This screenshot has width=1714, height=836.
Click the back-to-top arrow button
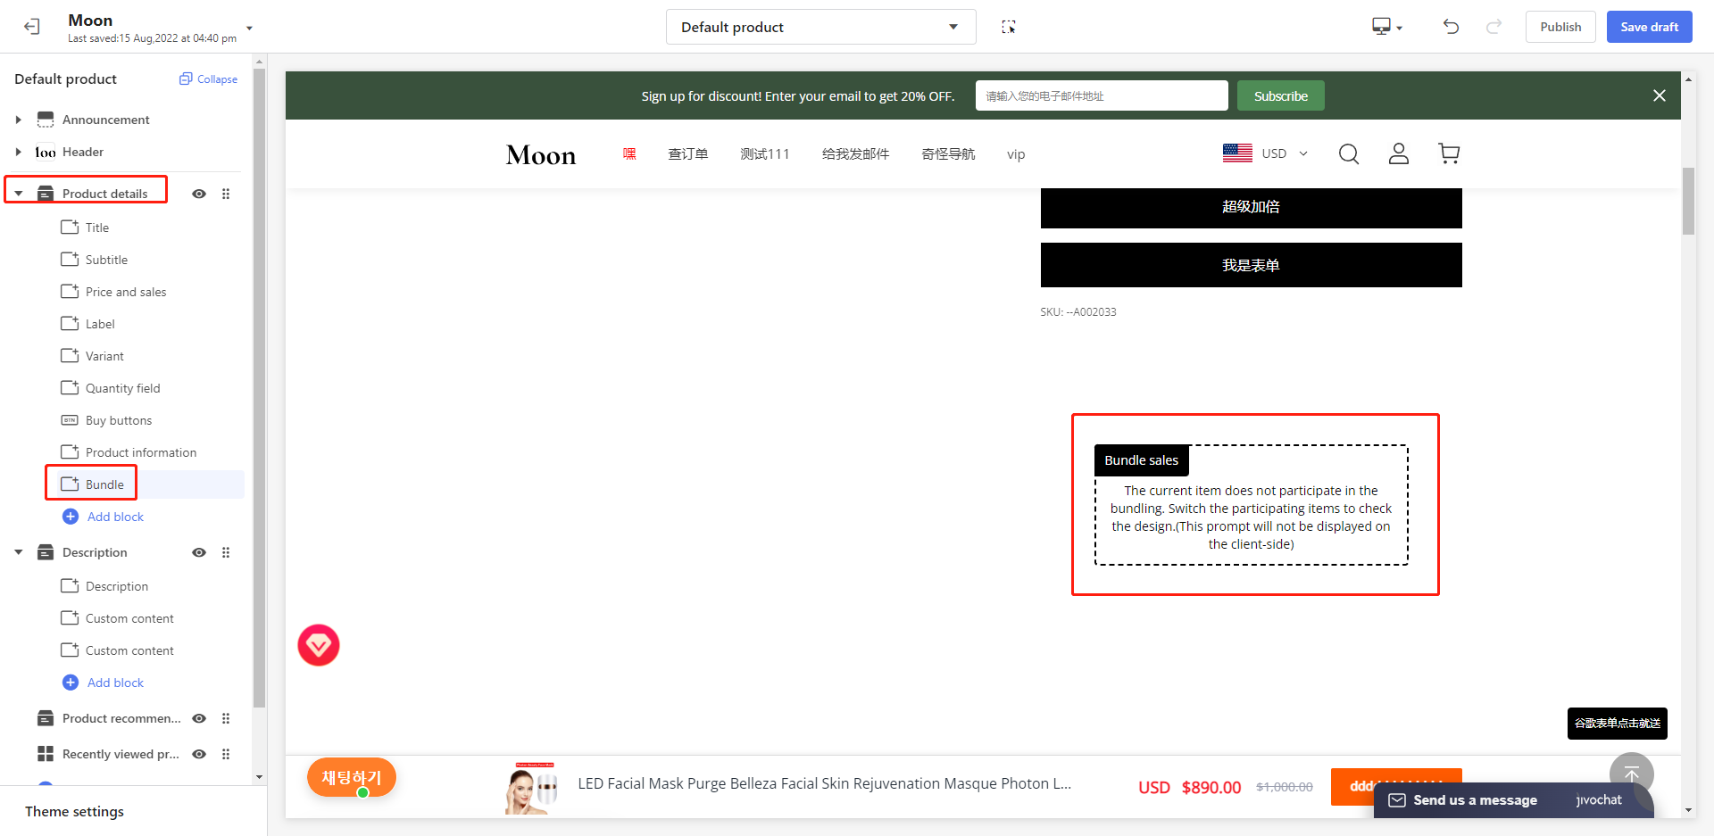coord(1631,774)
